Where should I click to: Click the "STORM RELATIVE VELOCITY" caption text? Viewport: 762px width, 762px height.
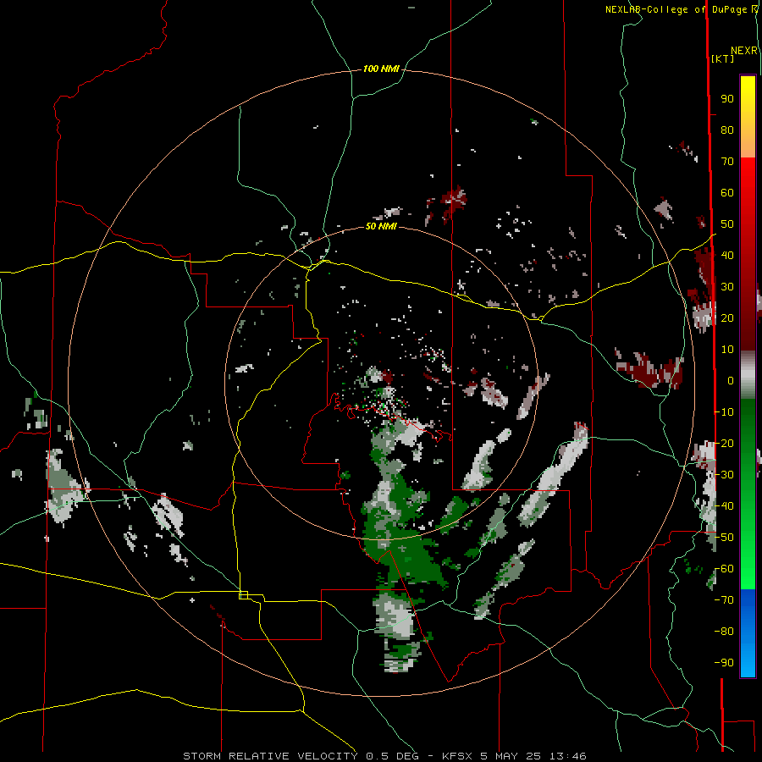(270, 756)
